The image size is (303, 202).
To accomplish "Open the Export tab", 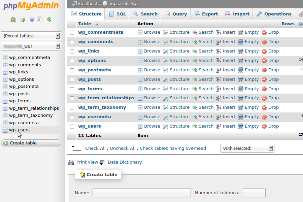I will pyautogui.click(x=206, y=14).
